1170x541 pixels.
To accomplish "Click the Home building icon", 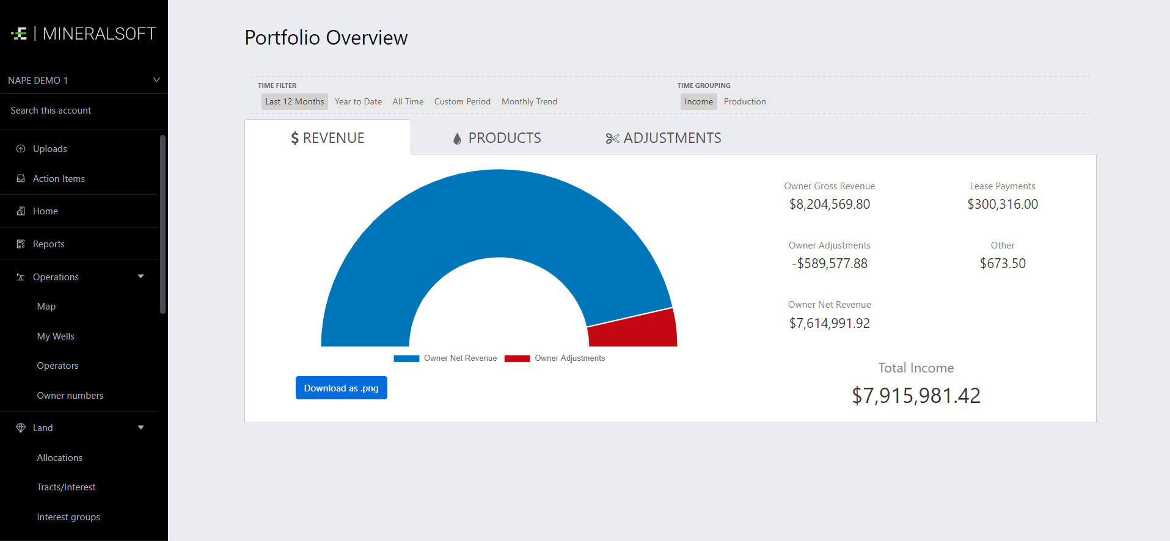I will [x=21, y=211].
